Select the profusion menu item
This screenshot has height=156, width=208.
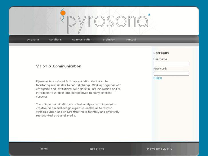(x=109, y=40)
